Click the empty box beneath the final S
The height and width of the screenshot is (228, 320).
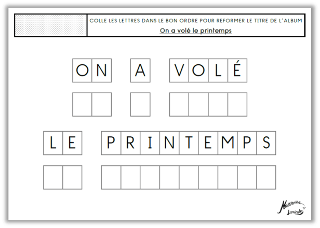coord(265,177)
